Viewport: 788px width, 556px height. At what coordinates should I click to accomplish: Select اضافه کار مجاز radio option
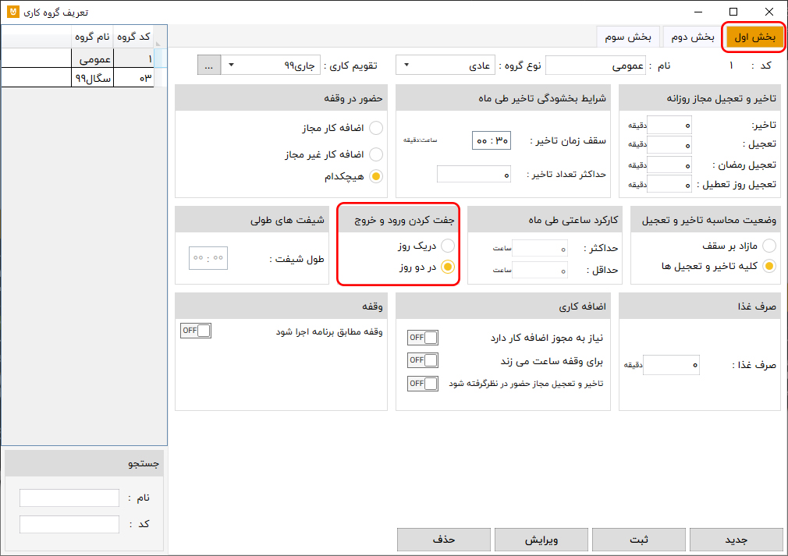tap(376, 128)
